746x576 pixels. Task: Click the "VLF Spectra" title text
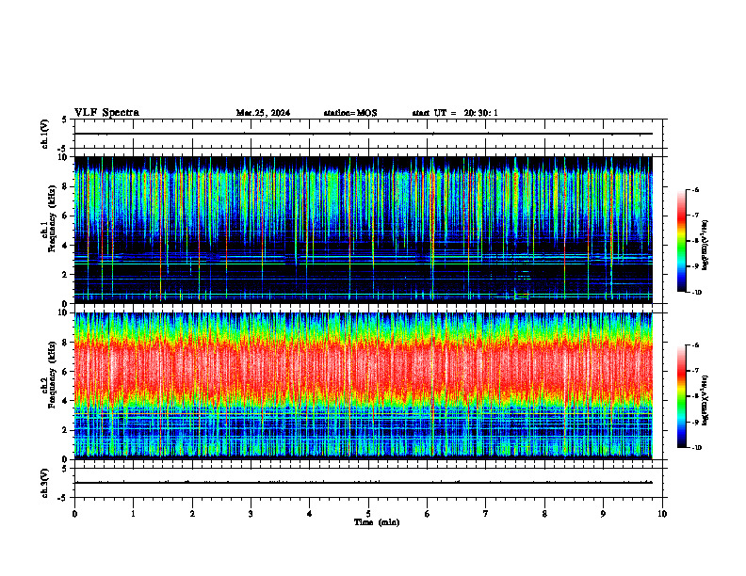coord(106,113)
